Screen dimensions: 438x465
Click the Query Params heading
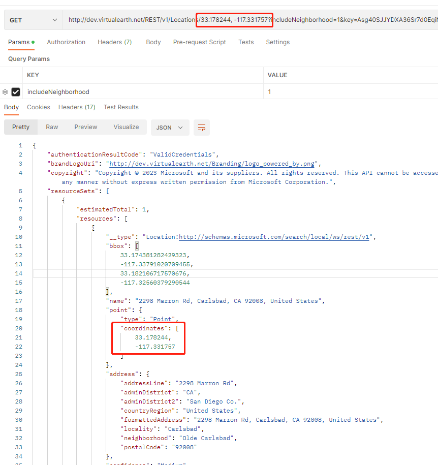[x=29, y=59]
